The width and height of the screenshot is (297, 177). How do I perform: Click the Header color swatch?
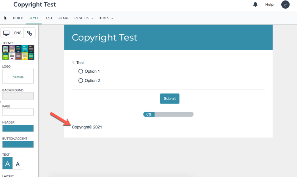click(18, 128)
